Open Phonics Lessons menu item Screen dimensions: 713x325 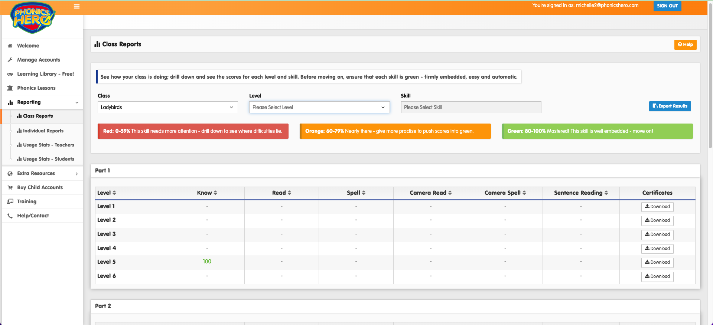42,88
